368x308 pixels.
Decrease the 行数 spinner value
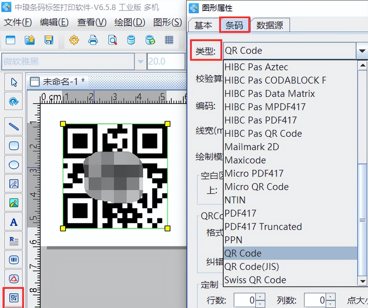tap(260, 304)
